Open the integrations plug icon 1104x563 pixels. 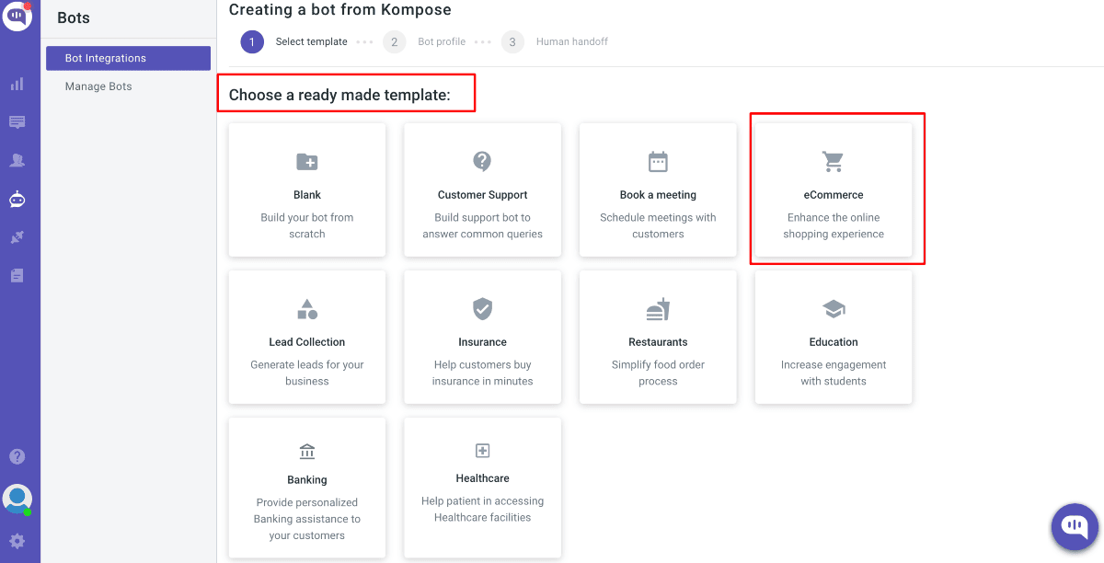pos(17,237)
